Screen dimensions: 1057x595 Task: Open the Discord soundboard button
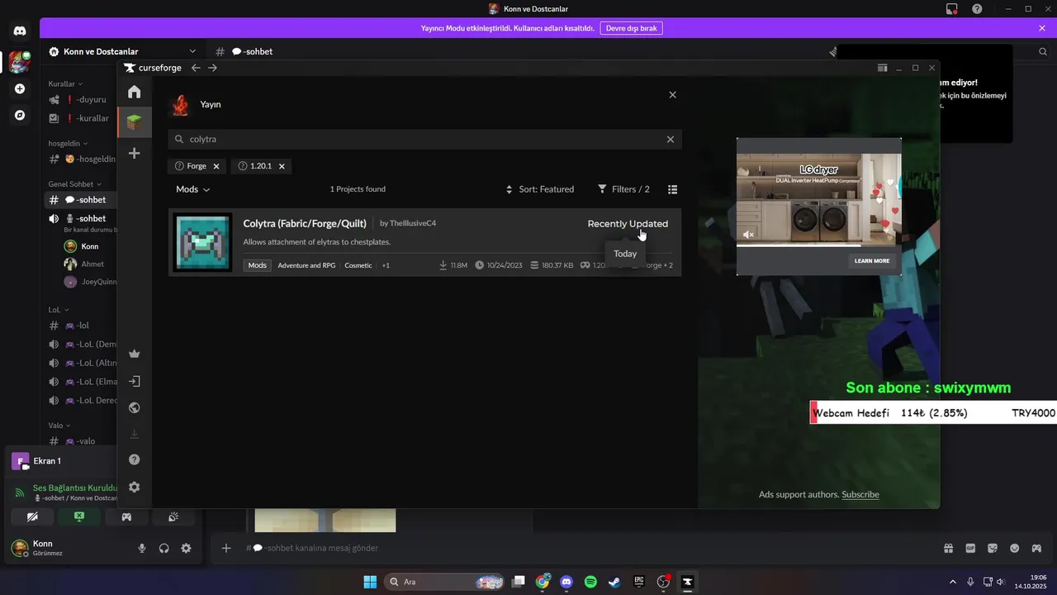[x=173, y=516]
